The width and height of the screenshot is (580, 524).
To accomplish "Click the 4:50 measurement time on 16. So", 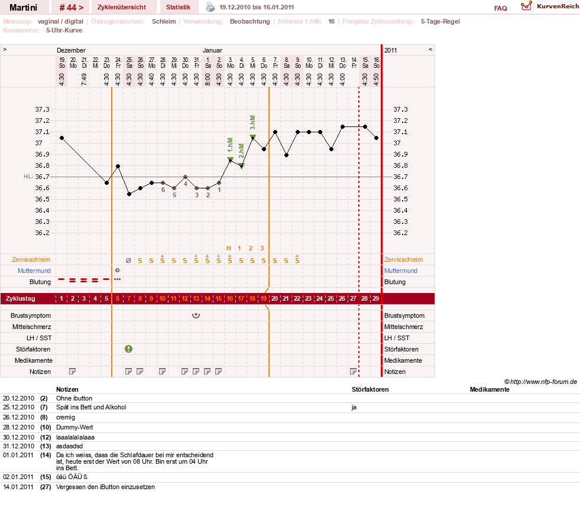I will click(x=376, y=79).
